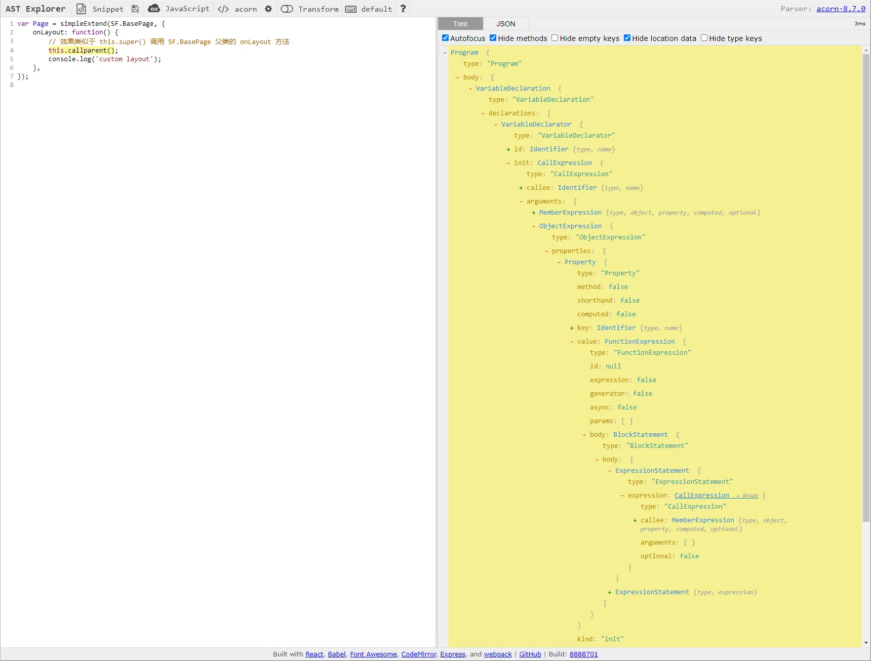Click the JavaScript language menu label

pyautogui.click(x=187, y=9)
